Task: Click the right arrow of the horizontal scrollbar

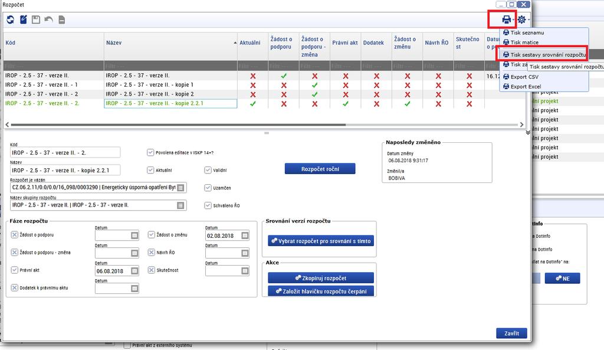Action: pos(521,125)
